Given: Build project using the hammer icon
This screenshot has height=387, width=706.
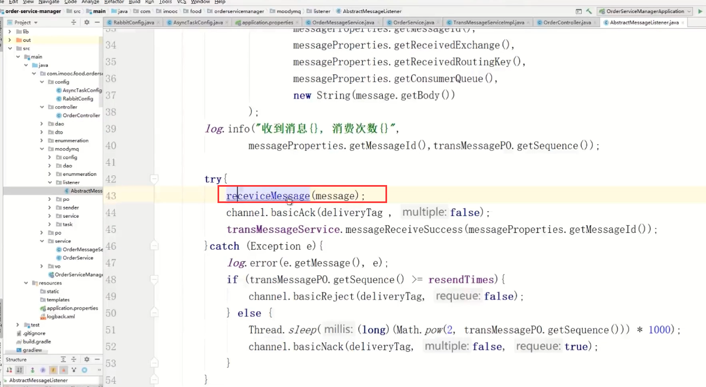Looking at the screenshot, I should (589, 11).
